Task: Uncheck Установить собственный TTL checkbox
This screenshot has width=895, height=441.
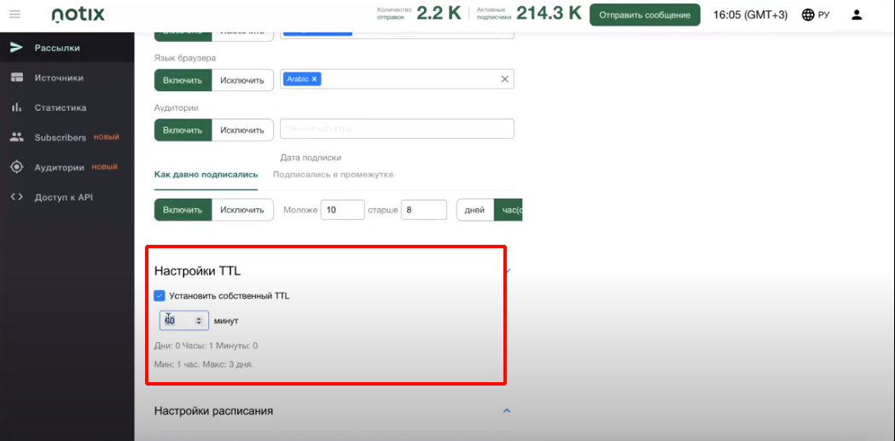Action: click(160, 295)
